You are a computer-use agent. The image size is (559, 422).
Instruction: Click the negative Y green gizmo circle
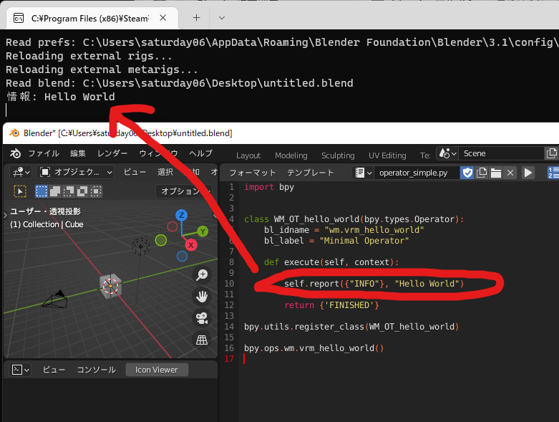[161, 240]
